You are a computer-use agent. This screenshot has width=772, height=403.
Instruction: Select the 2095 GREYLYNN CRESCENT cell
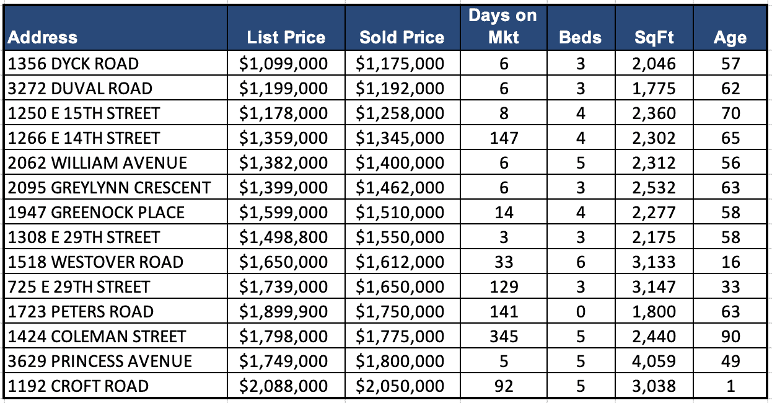coord(109,187)
